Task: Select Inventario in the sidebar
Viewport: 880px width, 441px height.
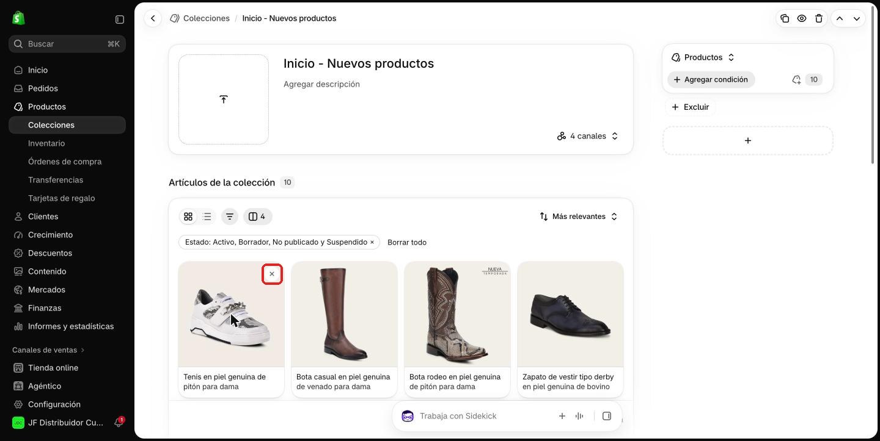Action: tap(67, 143)
